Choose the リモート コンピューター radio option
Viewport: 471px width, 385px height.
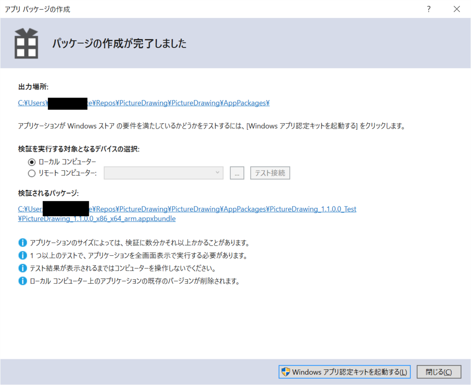pyautogui.click(x=31, y=173)
